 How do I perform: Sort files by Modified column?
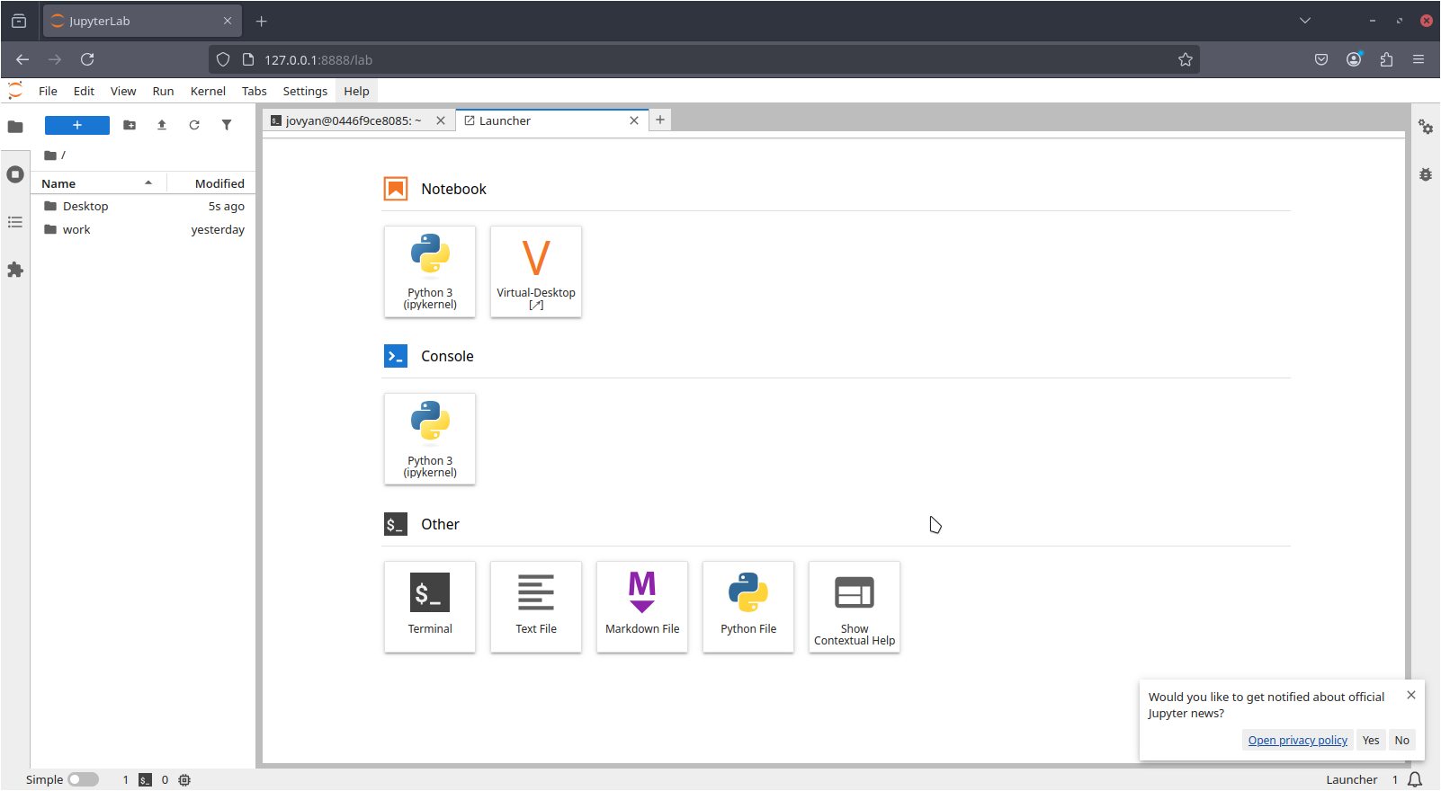tap(212, 183)
